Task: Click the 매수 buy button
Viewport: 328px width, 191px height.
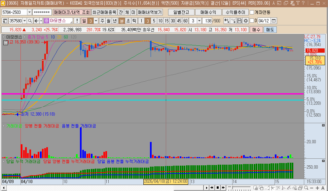Action: click(256, 30)
